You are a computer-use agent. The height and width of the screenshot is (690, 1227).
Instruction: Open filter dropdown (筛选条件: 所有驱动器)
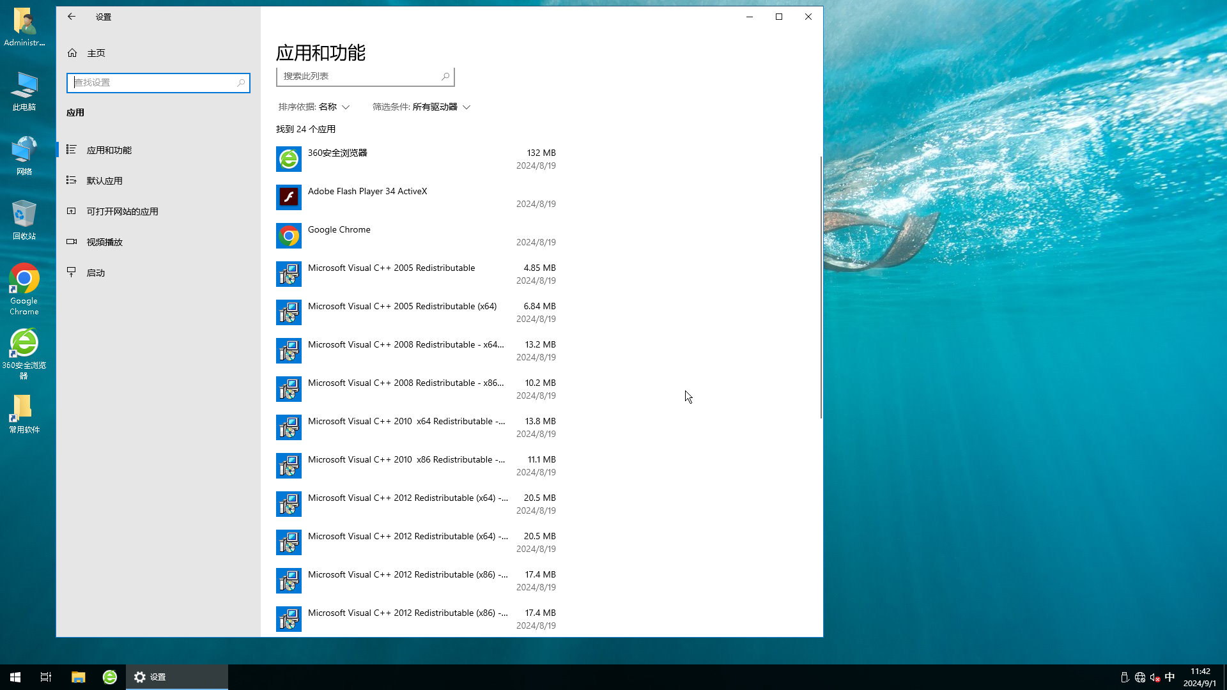tap(422, 107)
